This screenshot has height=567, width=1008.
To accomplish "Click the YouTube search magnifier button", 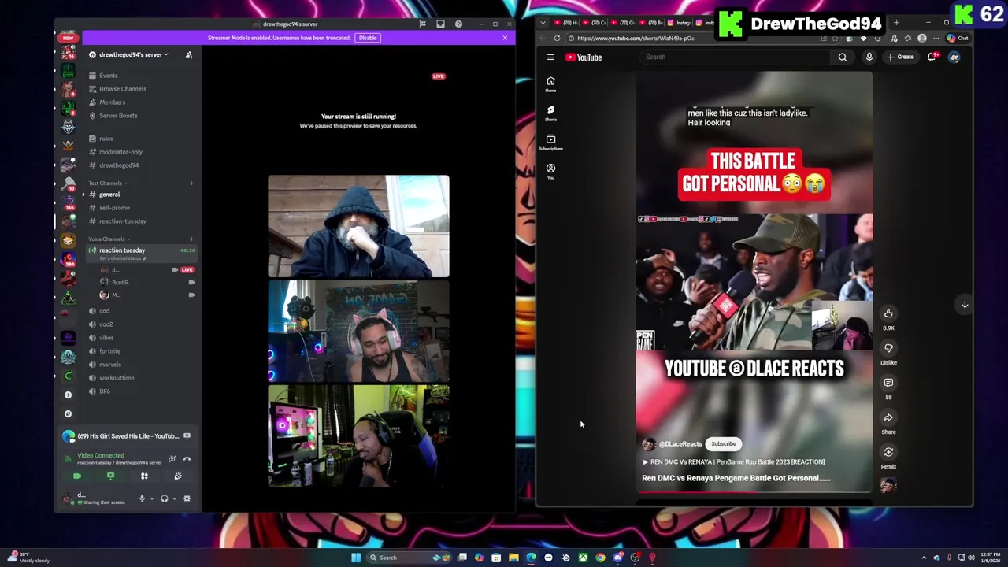I will 842,57.
